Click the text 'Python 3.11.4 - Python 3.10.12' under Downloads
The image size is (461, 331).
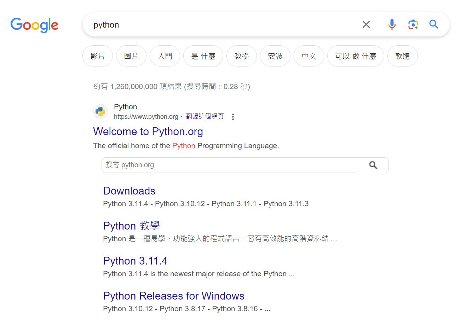154,204
